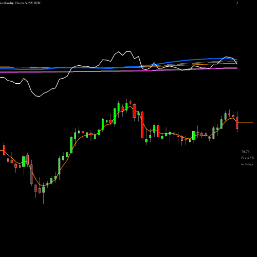Click the lowest-wick green candle at chart bottom
The image size is (257, 257).
tap(43, 190)
